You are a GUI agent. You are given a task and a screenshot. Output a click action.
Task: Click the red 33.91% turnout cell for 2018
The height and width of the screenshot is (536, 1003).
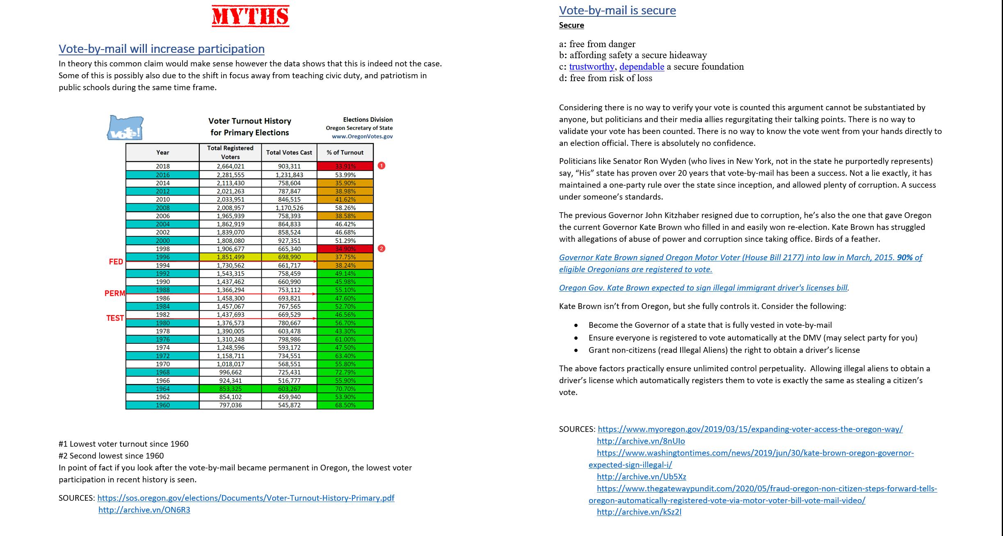[x=345, y=166]
